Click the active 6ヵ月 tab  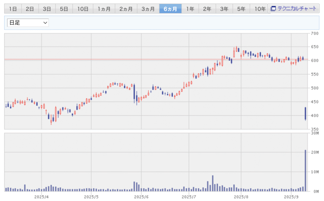coord(170,9)
